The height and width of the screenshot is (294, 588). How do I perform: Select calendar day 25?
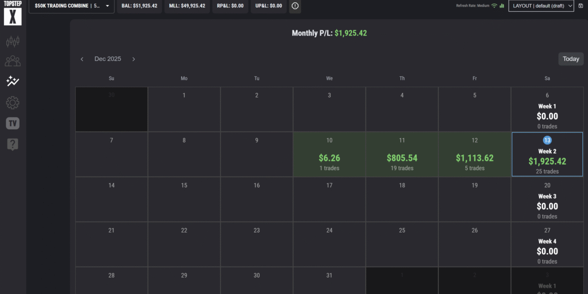pos(402,244)
